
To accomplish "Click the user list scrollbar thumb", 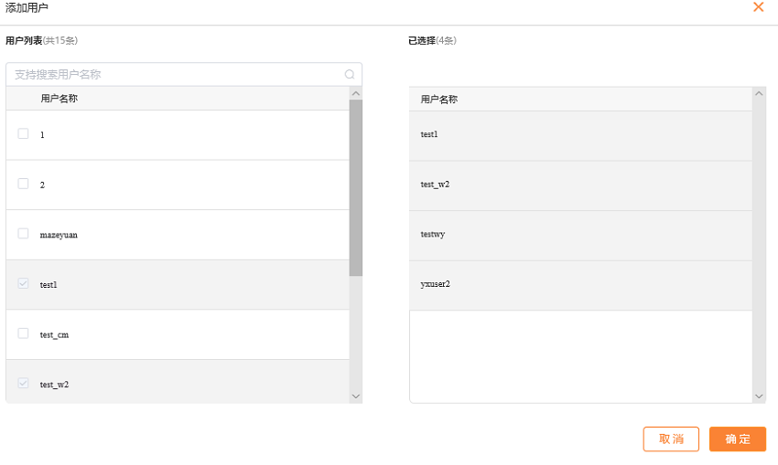I will (356, 187).
